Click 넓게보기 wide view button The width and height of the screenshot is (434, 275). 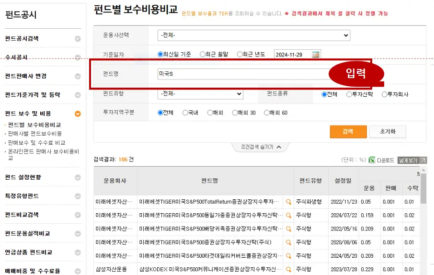click(x=412, y=160)
